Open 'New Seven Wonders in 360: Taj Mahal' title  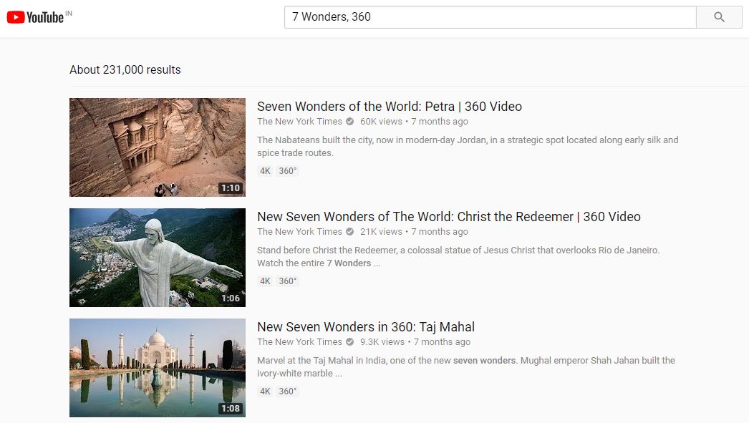tap(365, 326)
